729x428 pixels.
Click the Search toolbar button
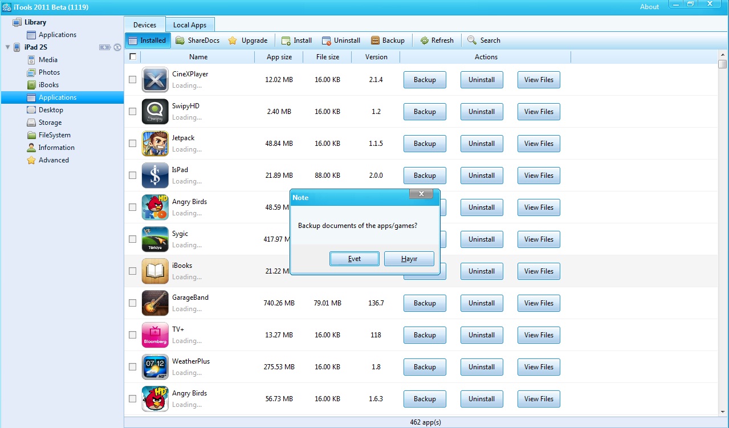click(x=483, y=40)
